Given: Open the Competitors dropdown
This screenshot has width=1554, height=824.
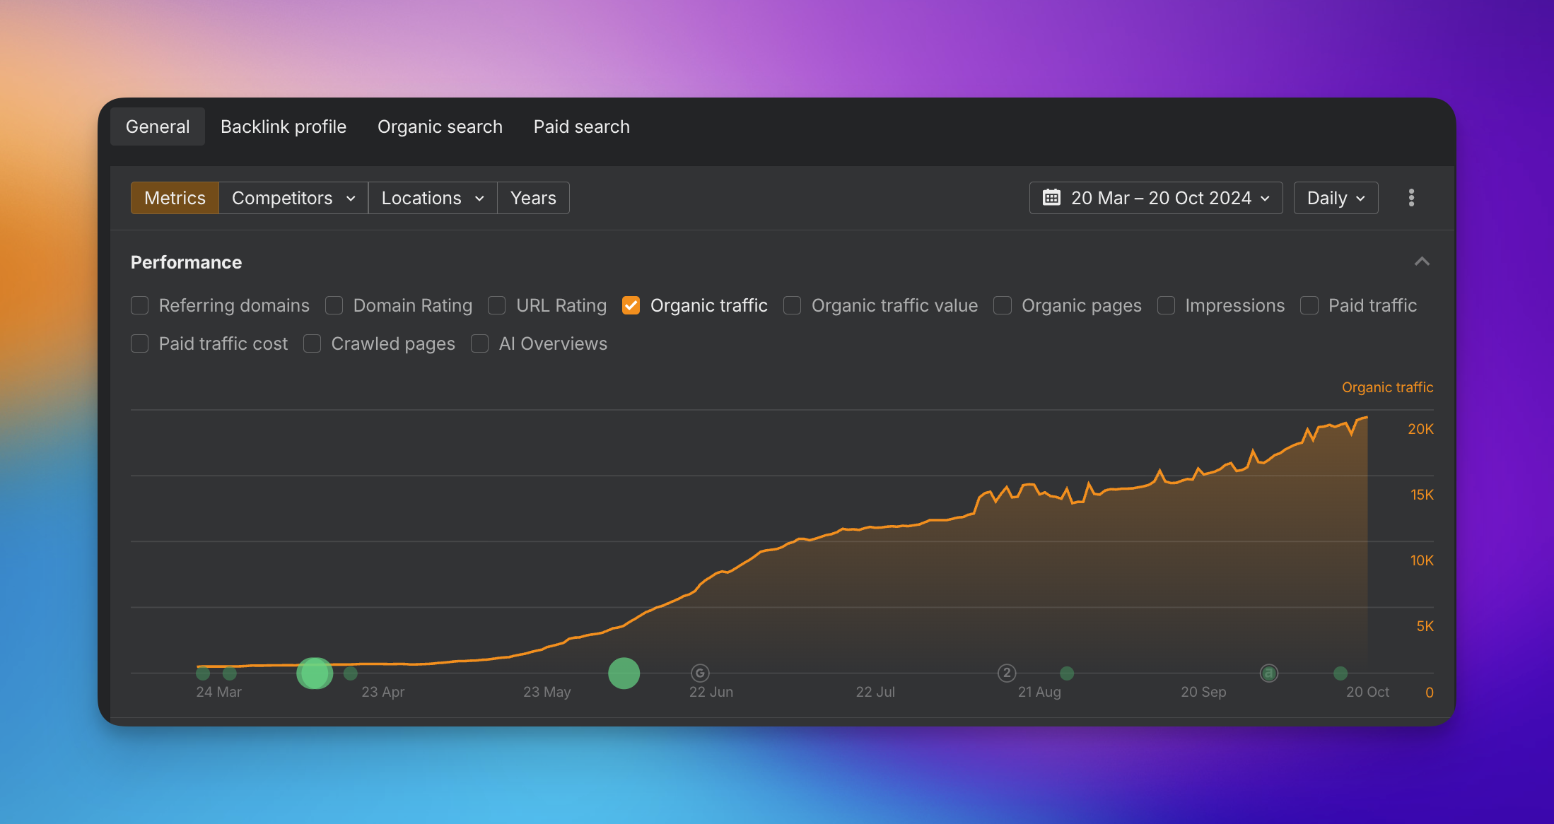Looking at the screenshot, I should tap(293, 198).
